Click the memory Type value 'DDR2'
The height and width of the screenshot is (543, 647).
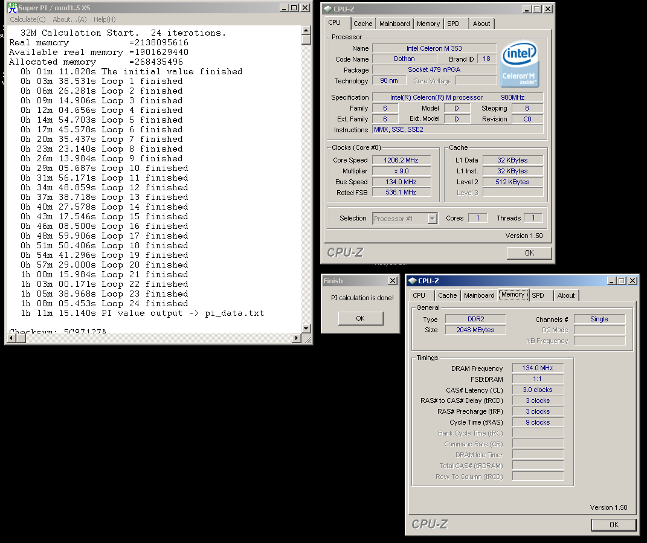tap(476, 319)
